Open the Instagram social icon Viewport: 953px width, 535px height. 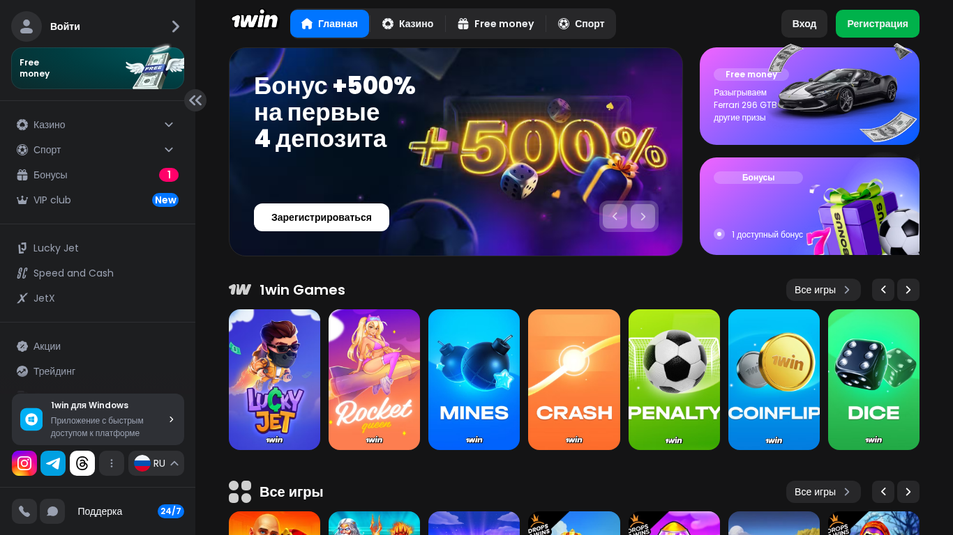click(x=24, y=463)
